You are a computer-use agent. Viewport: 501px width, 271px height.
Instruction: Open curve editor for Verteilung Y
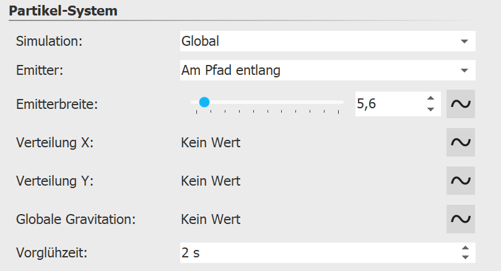[x=460, y=181]
